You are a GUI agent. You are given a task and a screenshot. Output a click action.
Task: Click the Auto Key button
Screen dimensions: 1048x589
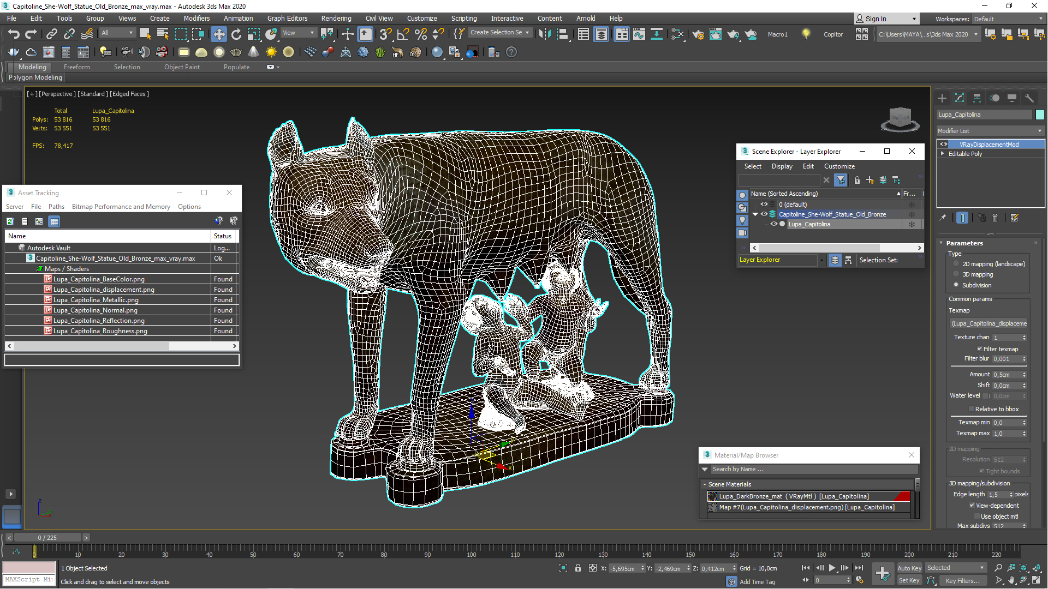click(909, 568)
